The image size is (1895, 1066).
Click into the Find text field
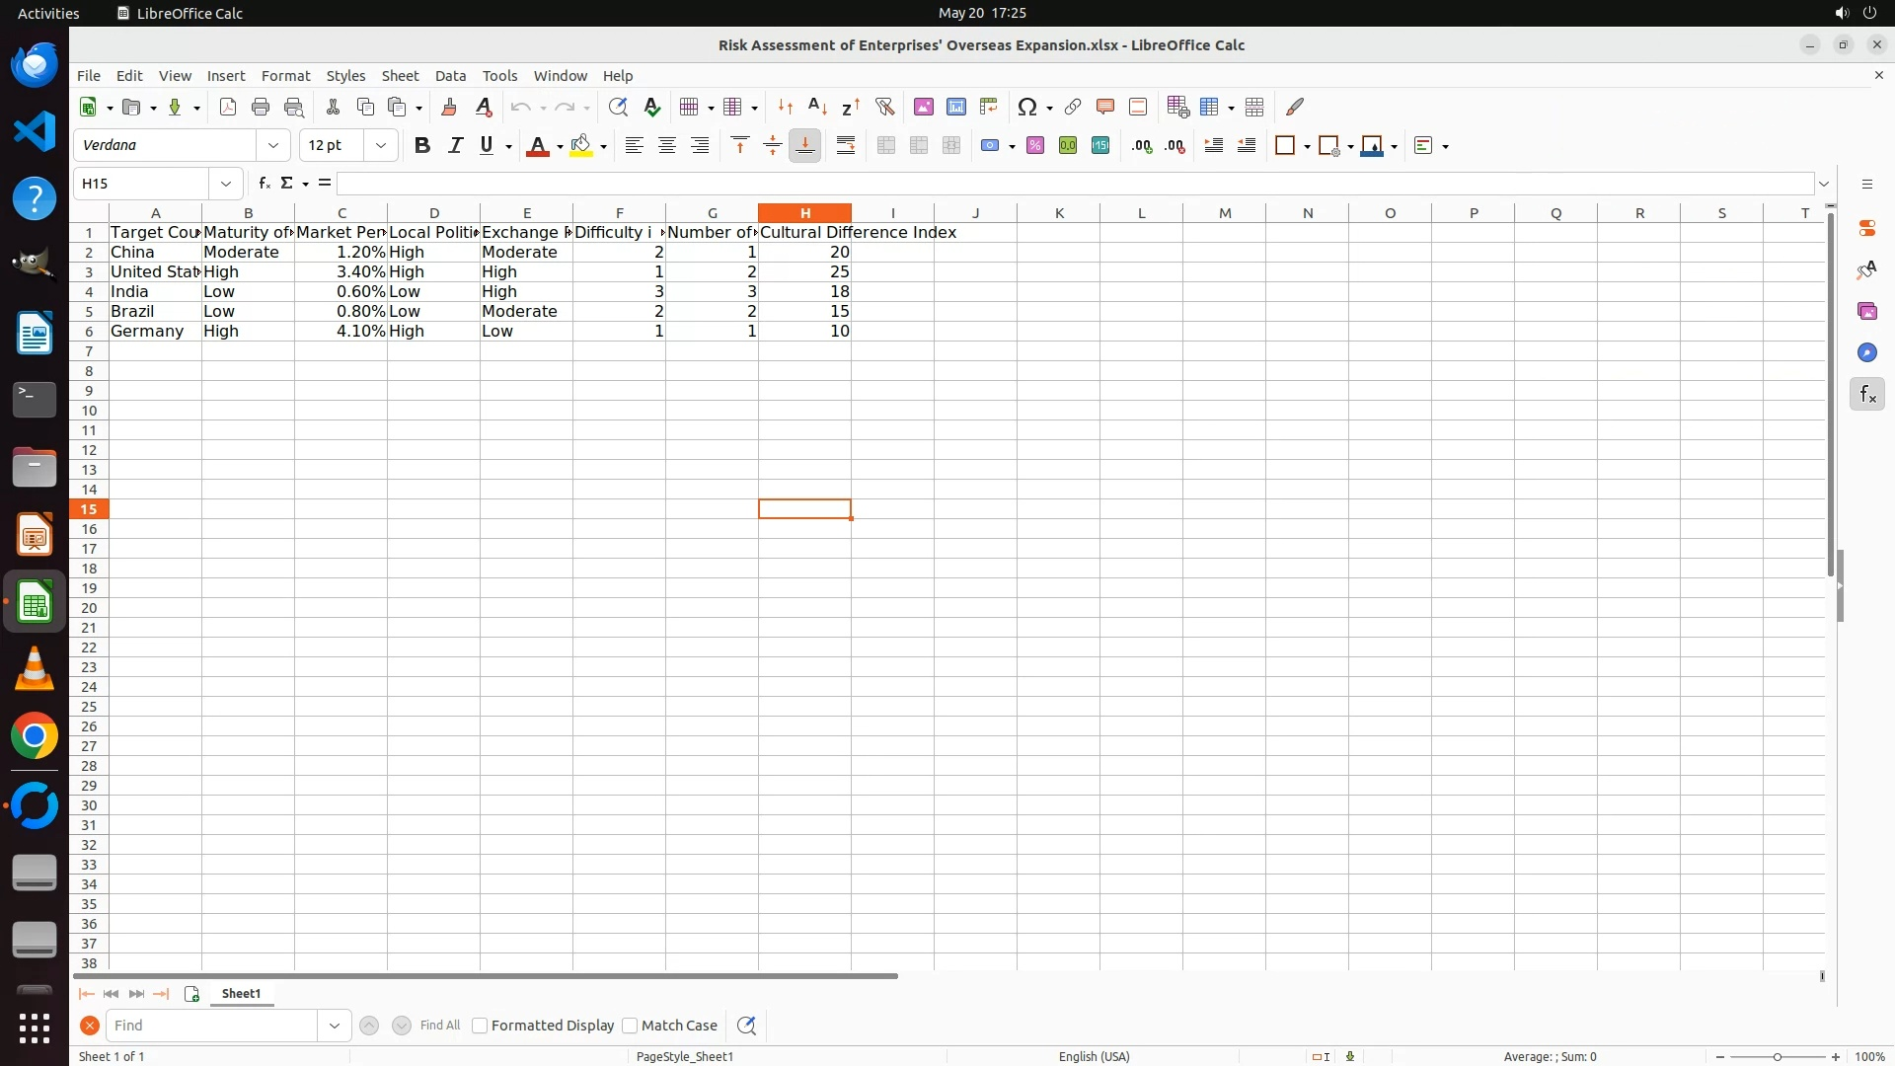(212, 1026)
